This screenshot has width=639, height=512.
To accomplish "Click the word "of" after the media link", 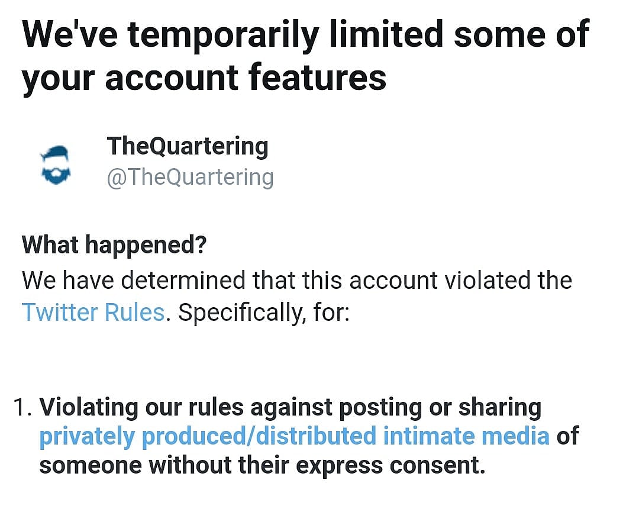I will coord(567,436).
